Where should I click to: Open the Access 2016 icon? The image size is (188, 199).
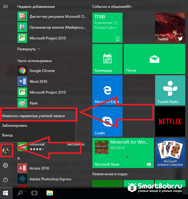(x=22, y=168)
